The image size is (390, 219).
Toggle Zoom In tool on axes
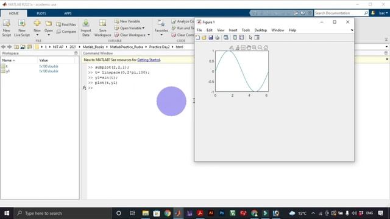point(254,47)
